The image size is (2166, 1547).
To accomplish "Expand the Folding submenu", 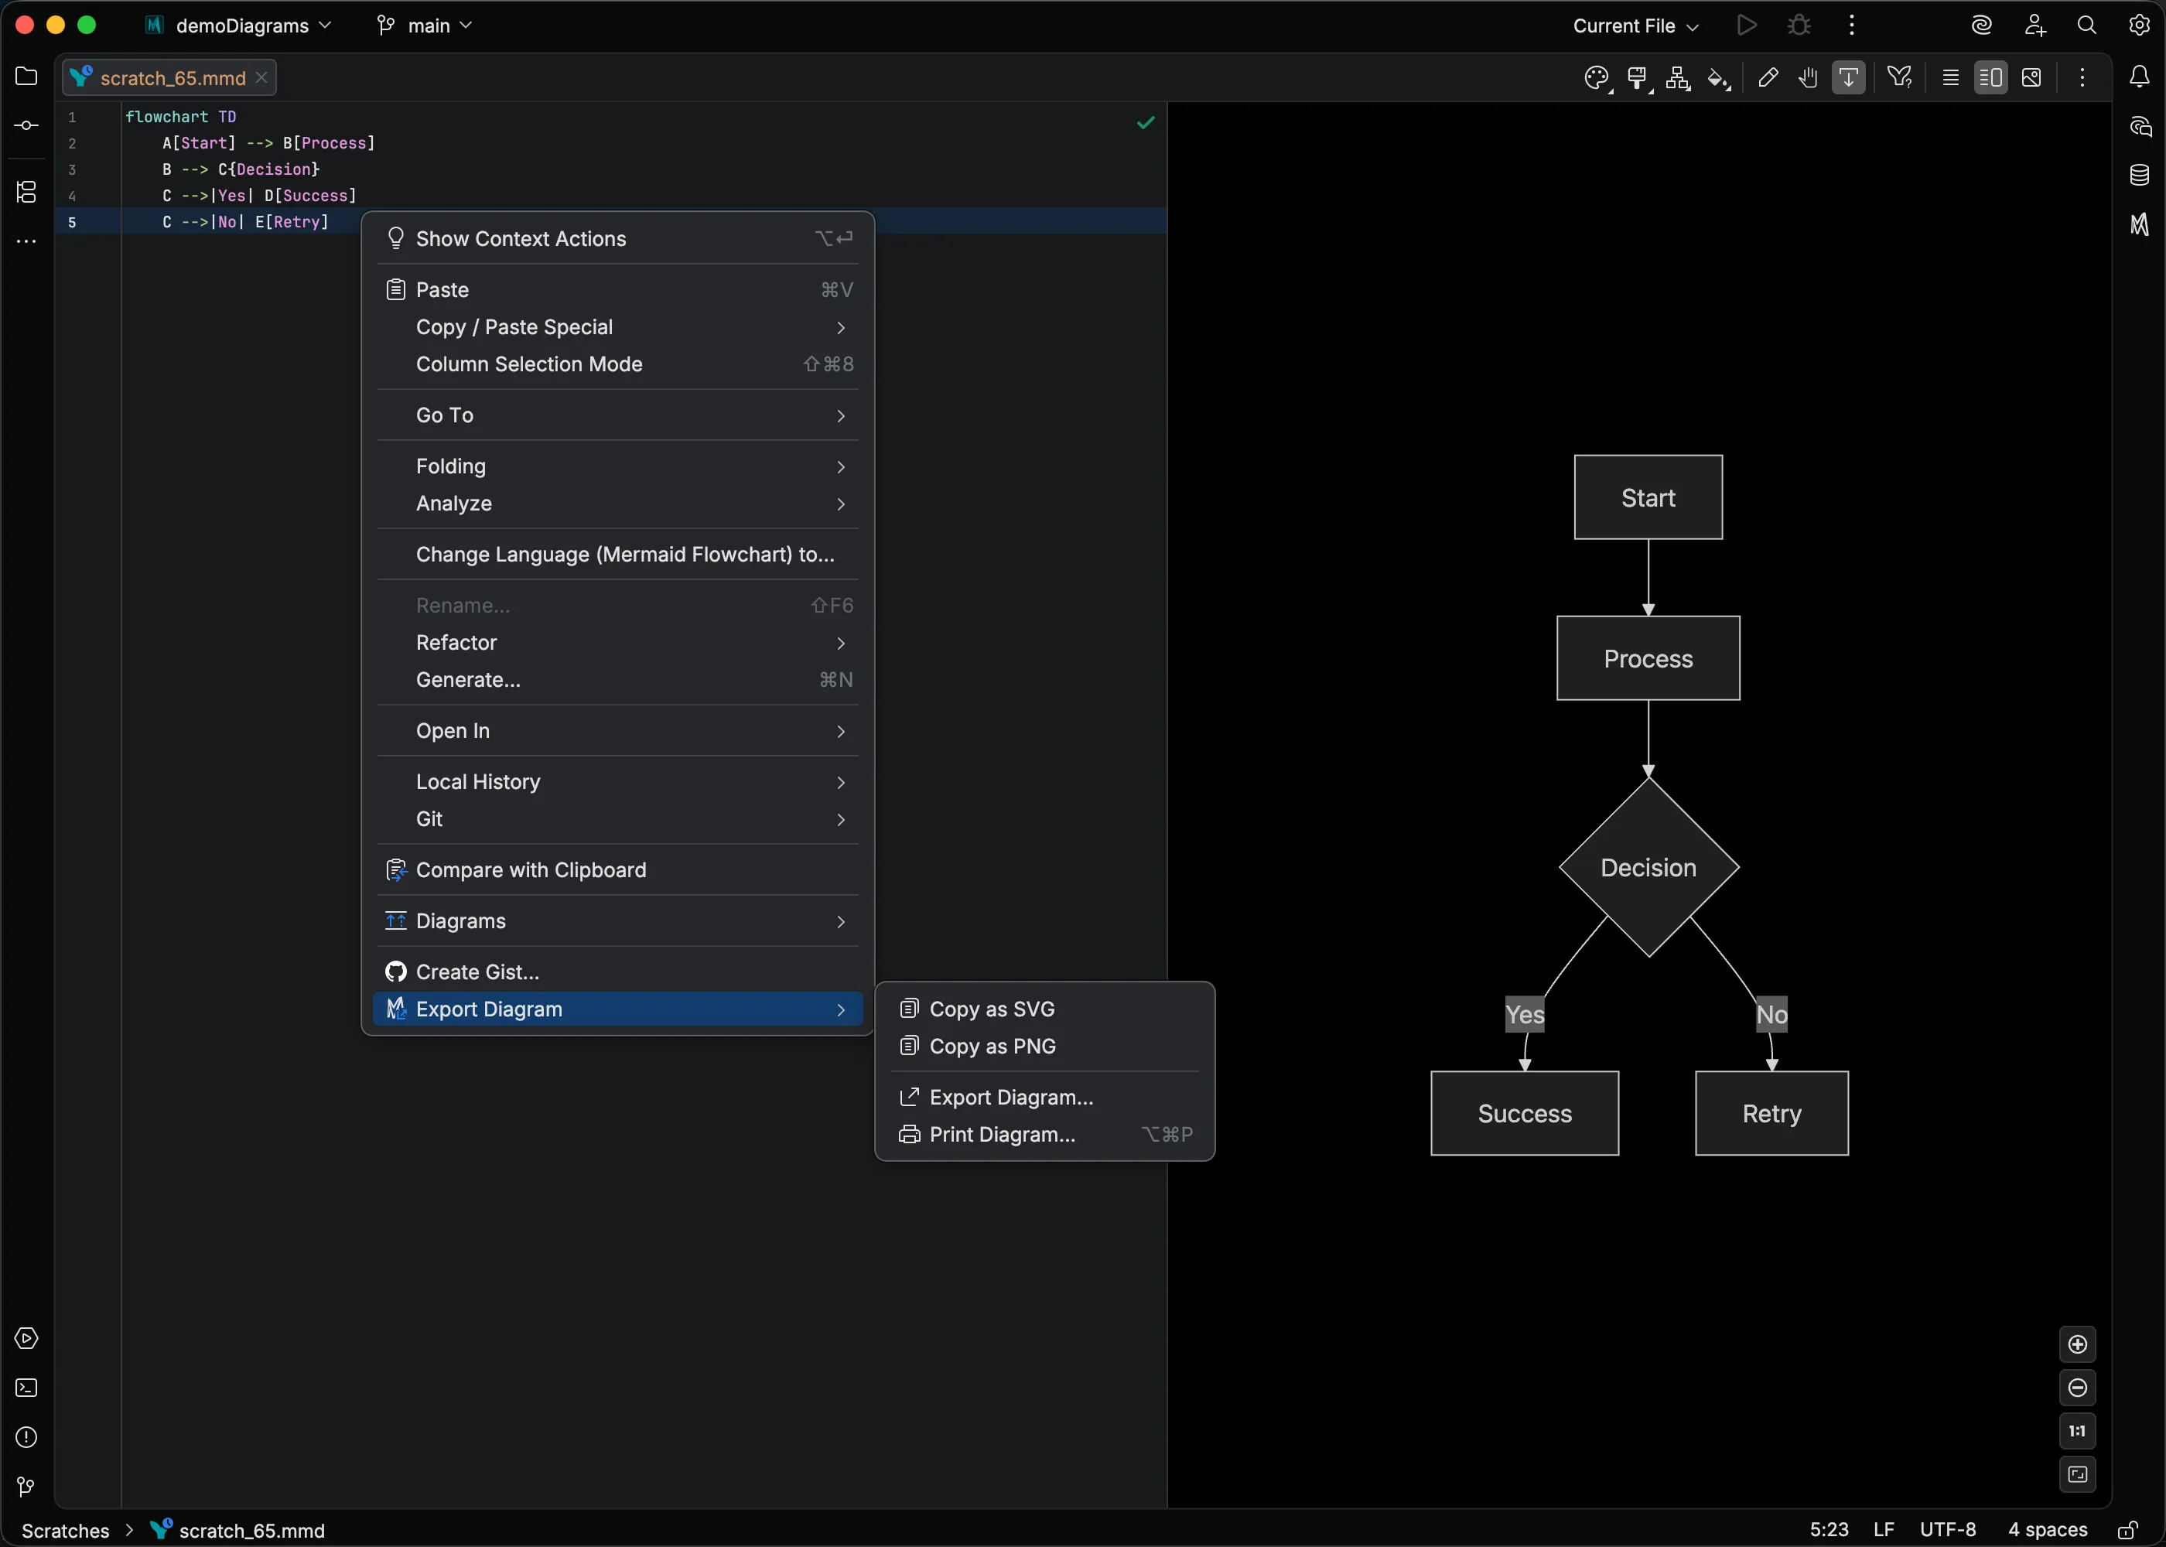I will [619, 466].
